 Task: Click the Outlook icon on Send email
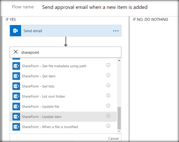click(x=15, y=31)
